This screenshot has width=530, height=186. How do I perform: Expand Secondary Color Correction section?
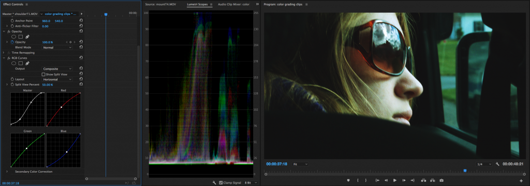7,172
